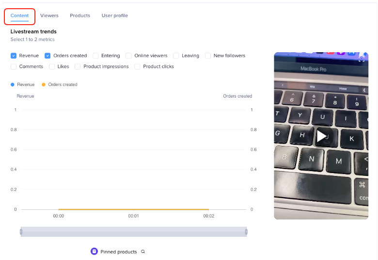The width and height of the screenshot is (378, 260).
Task: Tick the Likes checkbox
Action: pos(52,67)
